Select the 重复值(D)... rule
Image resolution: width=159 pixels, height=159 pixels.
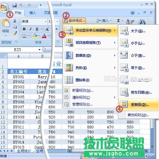138,105
